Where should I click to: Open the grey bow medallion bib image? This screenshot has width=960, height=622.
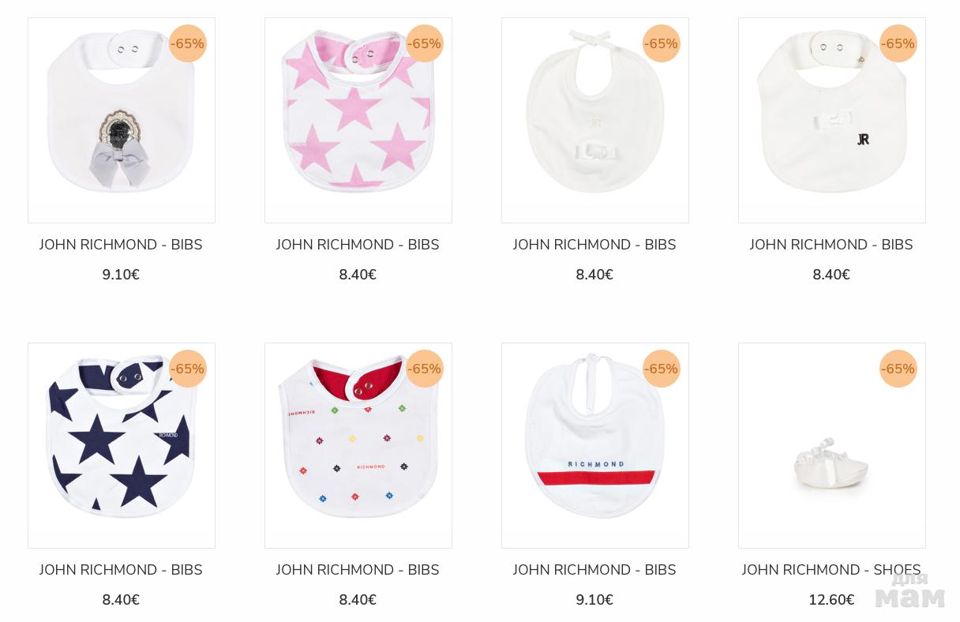122,120
